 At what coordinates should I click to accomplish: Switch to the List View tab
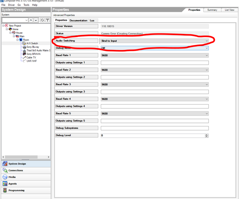pos(229,10)
